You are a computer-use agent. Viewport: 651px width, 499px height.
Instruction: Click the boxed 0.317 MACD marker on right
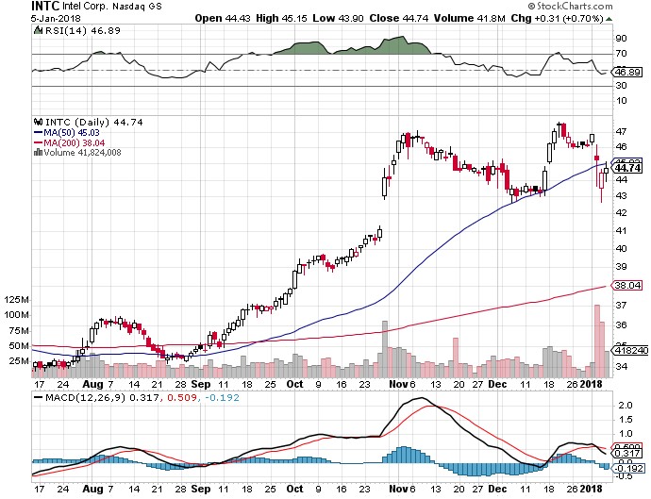point(628,454)
